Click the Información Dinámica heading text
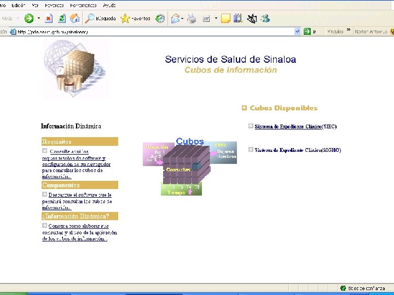Screen dimensions: 394x295 [x=71, y=126]
